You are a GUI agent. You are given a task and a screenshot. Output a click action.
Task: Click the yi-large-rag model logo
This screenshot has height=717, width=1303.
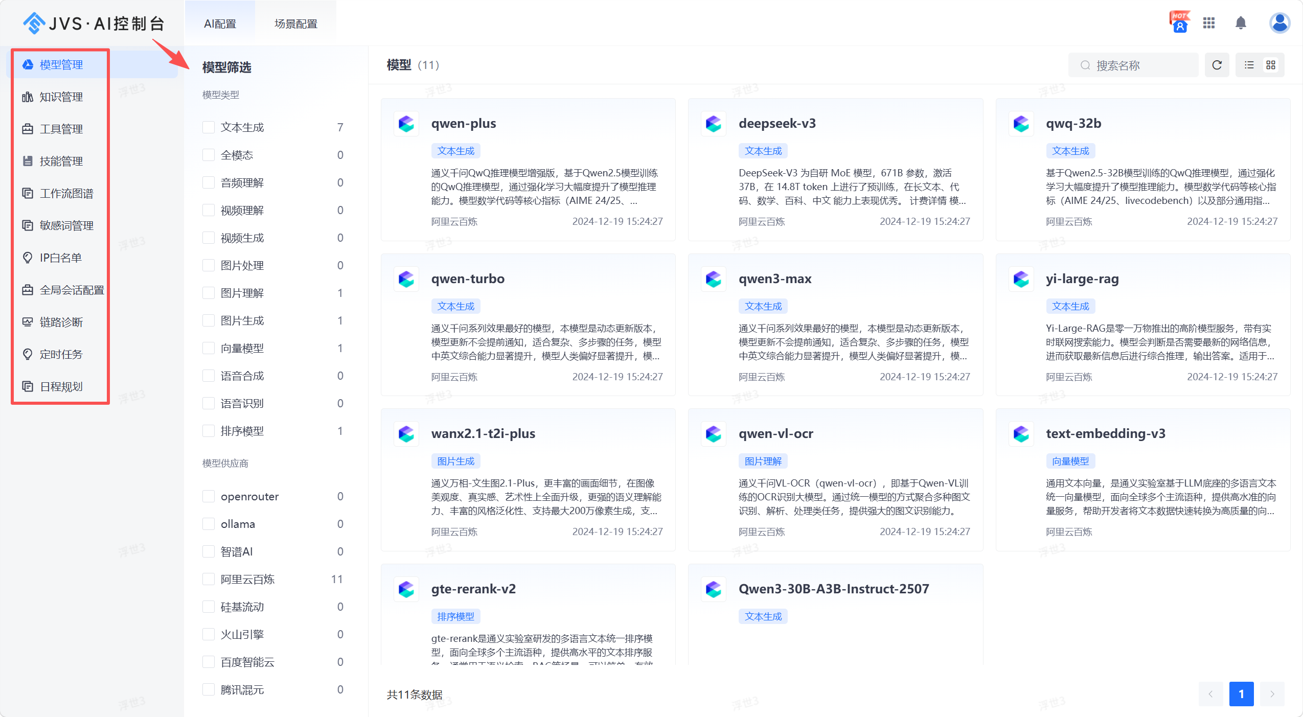pyautogui.click(x=1021, y=279)
